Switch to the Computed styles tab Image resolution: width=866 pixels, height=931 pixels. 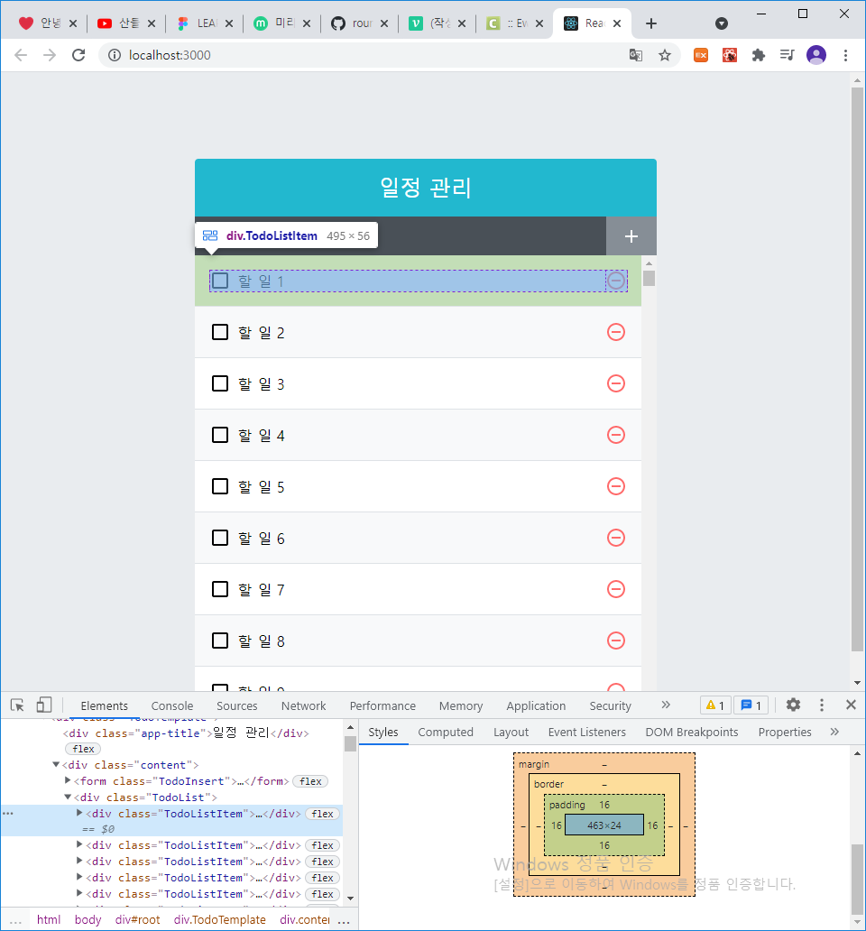tap(445, 733)
